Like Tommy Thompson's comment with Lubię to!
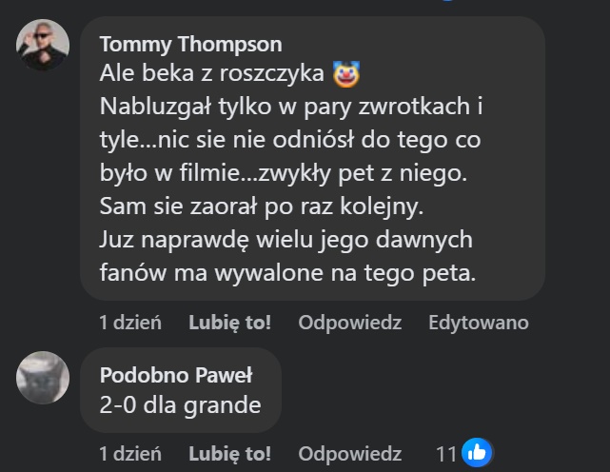 pyautogui.click(x=229, y=323)
